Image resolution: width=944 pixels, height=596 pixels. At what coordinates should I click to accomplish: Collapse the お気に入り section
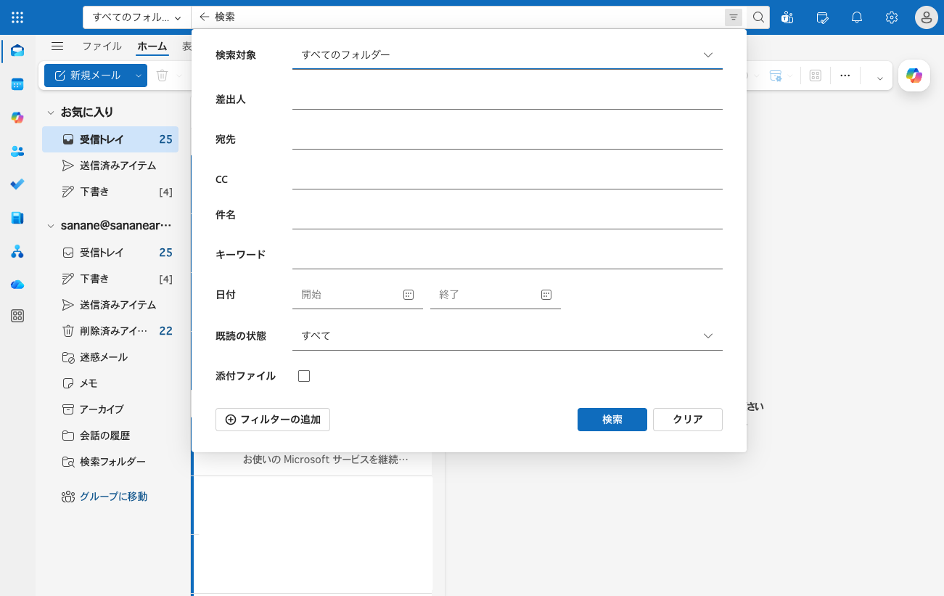coord(51,113)
